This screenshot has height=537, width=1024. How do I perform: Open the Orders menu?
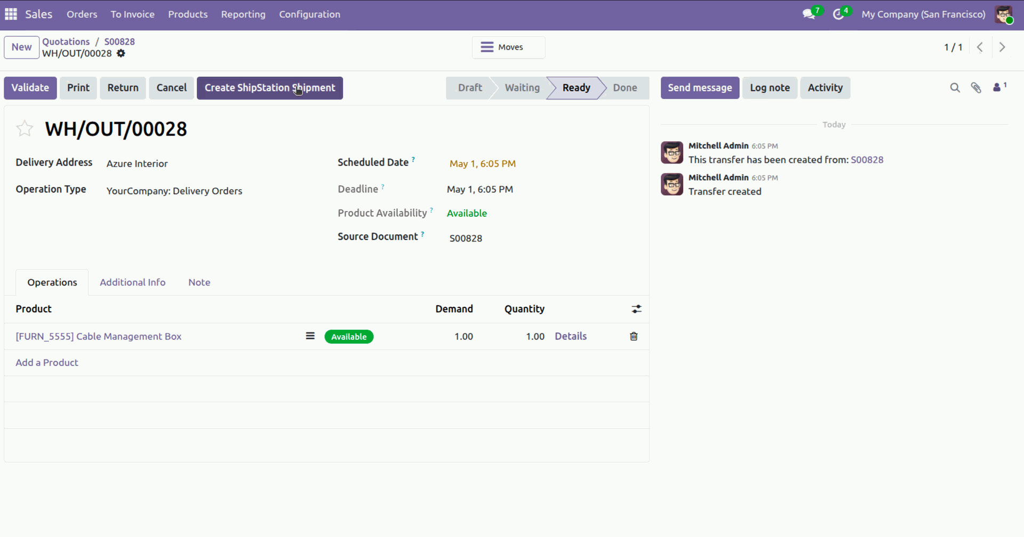(82, 14)
